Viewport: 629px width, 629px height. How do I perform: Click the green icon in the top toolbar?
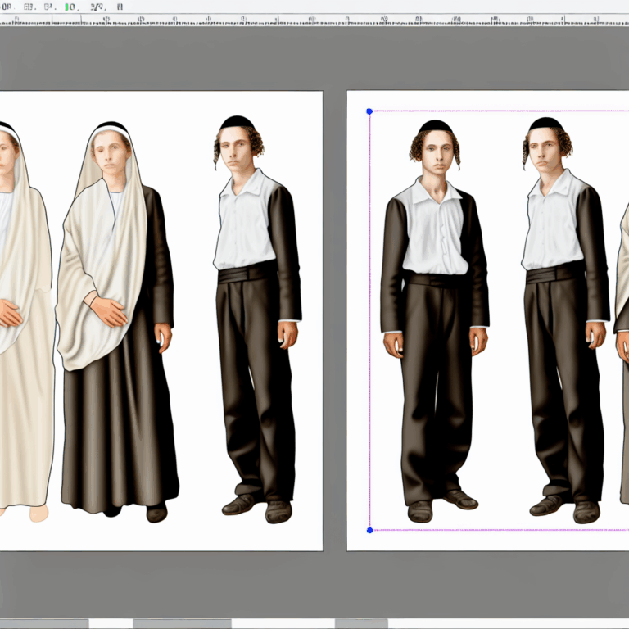(x=69, y=7)
